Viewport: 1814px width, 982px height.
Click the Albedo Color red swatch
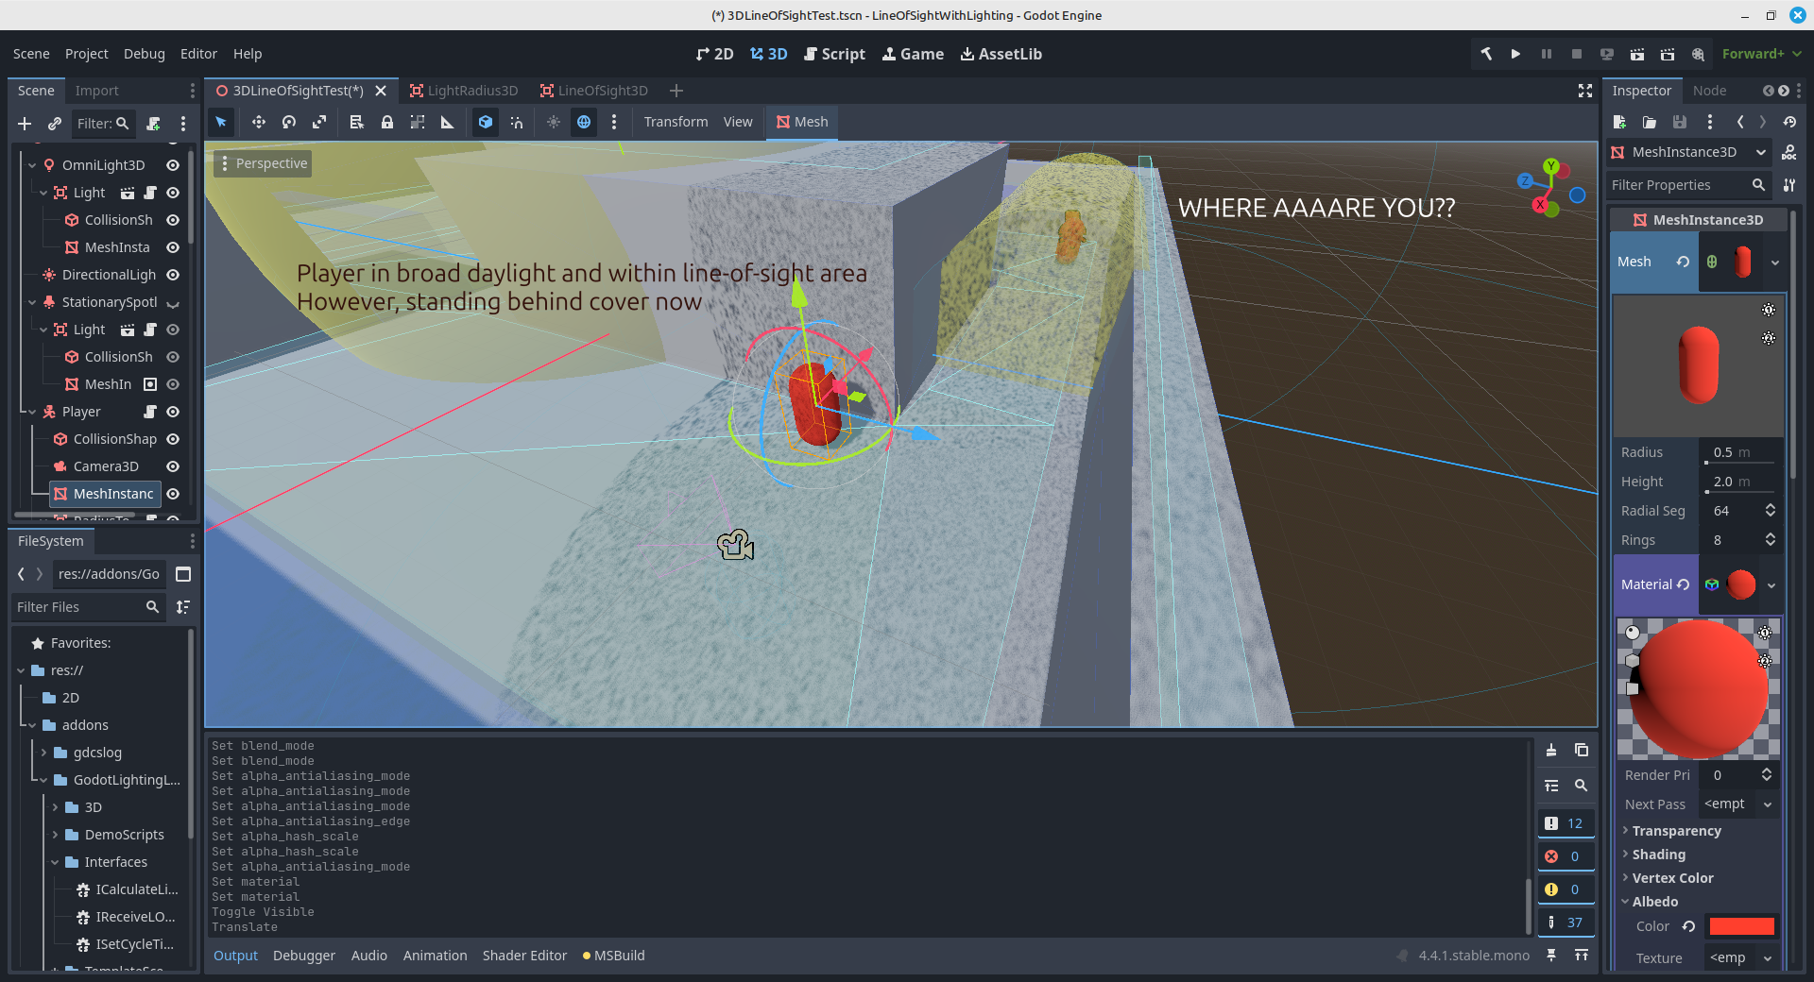tap(1741, 926)
